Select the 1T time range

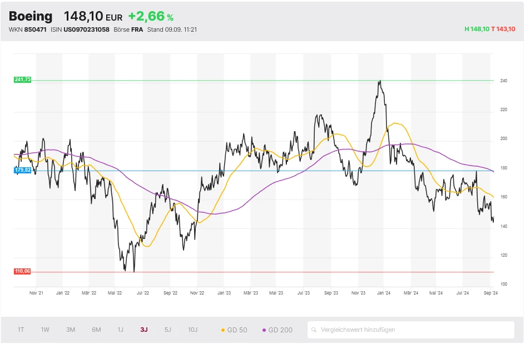(x=21, y=330)
